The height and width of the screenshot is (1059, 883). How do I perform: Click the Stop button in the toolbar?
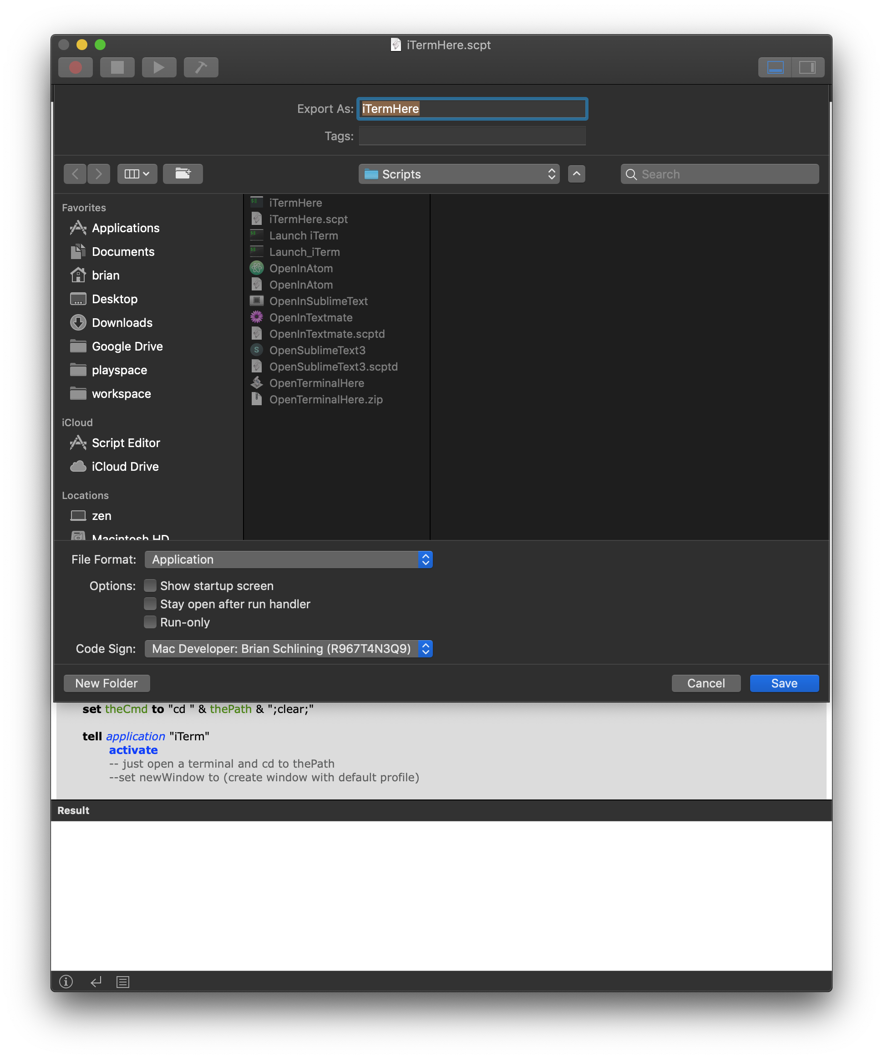117,67
